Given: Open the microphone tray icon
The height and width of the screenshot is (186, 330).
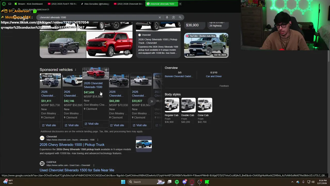Looking at the screenshot, I should coord(303,182).
